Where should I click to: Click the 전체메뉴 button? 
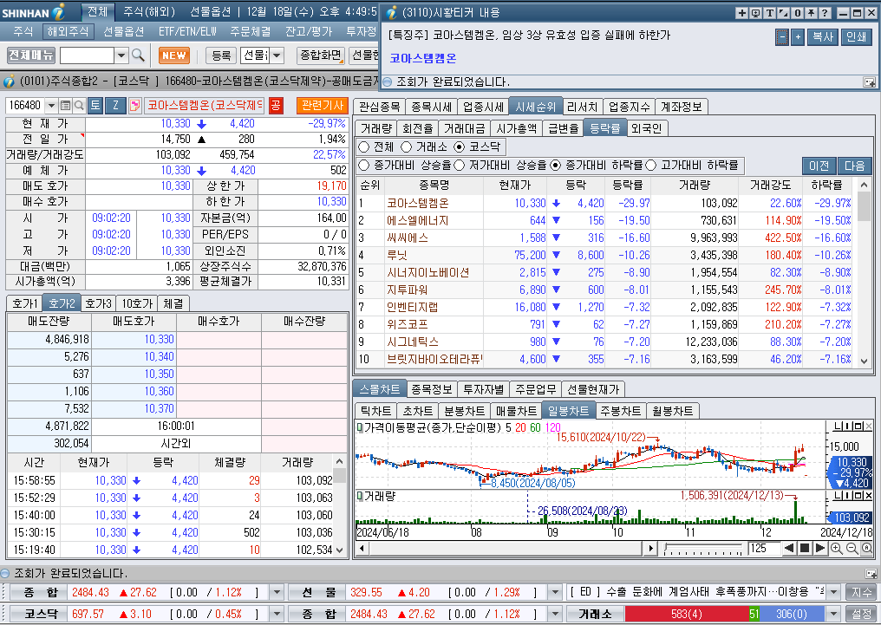pyautogui.click(x=31, y=55)
